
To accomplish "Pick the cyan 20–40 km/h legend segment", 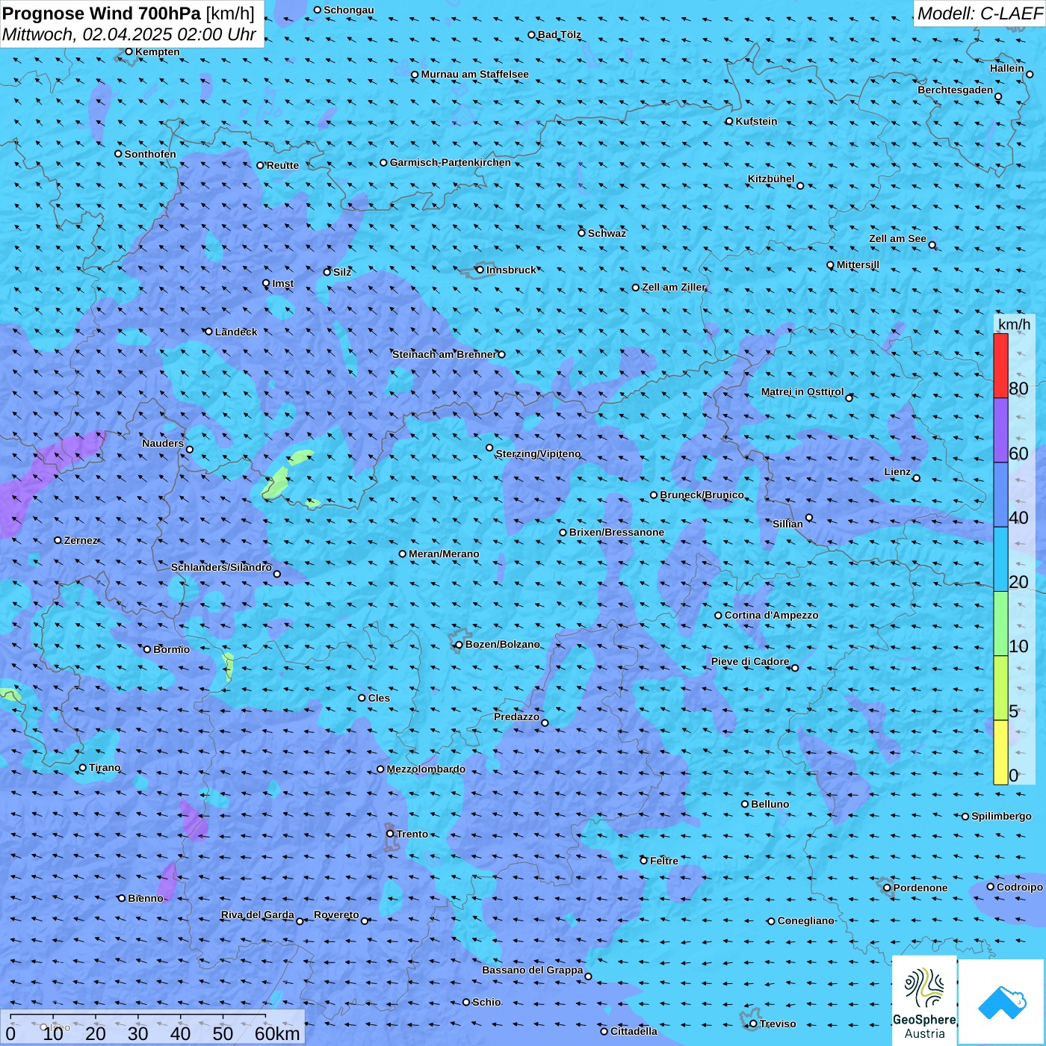I will [1000, 560].
